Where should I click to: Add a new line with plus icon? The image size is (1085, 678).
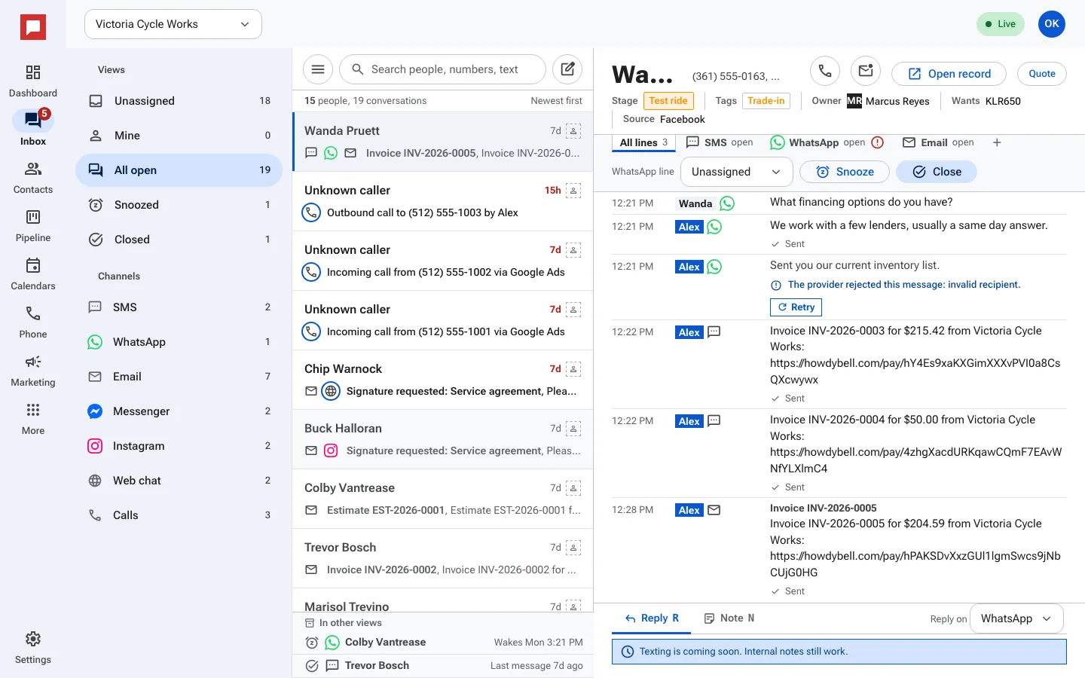coord(997,142)
